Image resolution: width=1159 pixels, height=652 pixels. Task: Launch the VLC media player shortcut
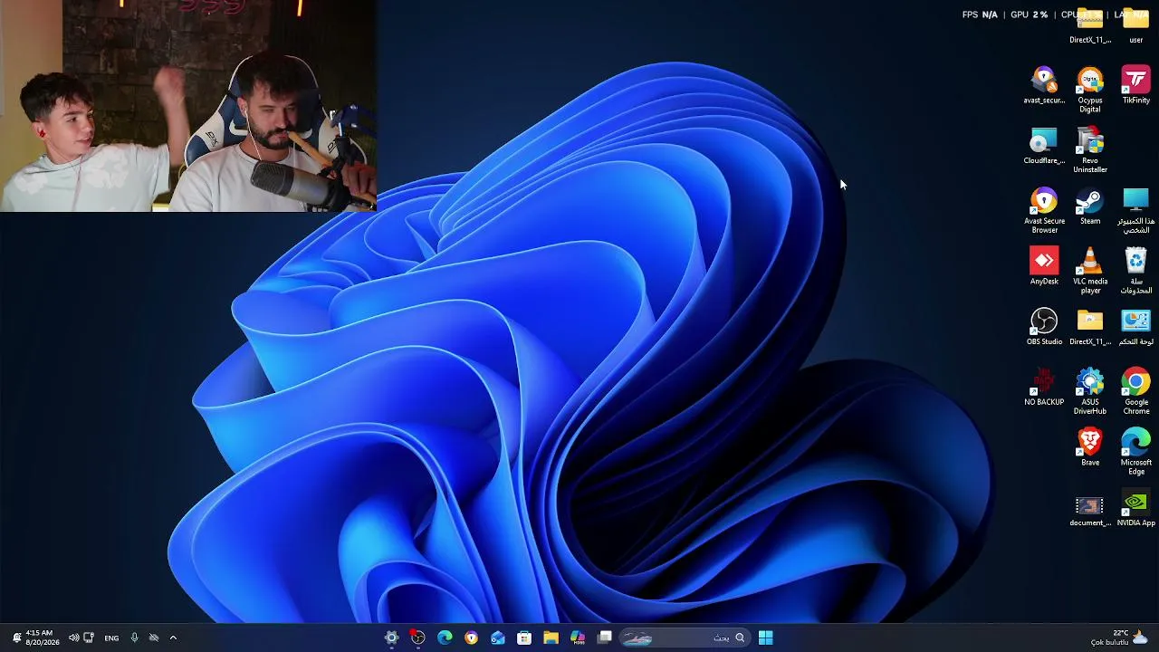[x=1090, y=272]
